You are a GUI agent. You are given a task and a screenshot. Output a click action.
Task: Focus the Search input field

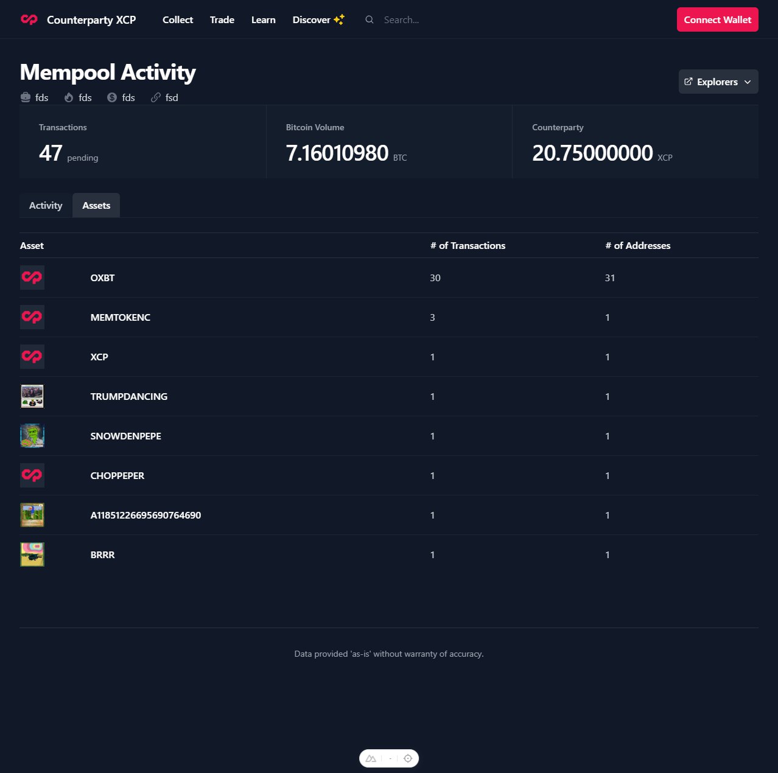[426, 19]
